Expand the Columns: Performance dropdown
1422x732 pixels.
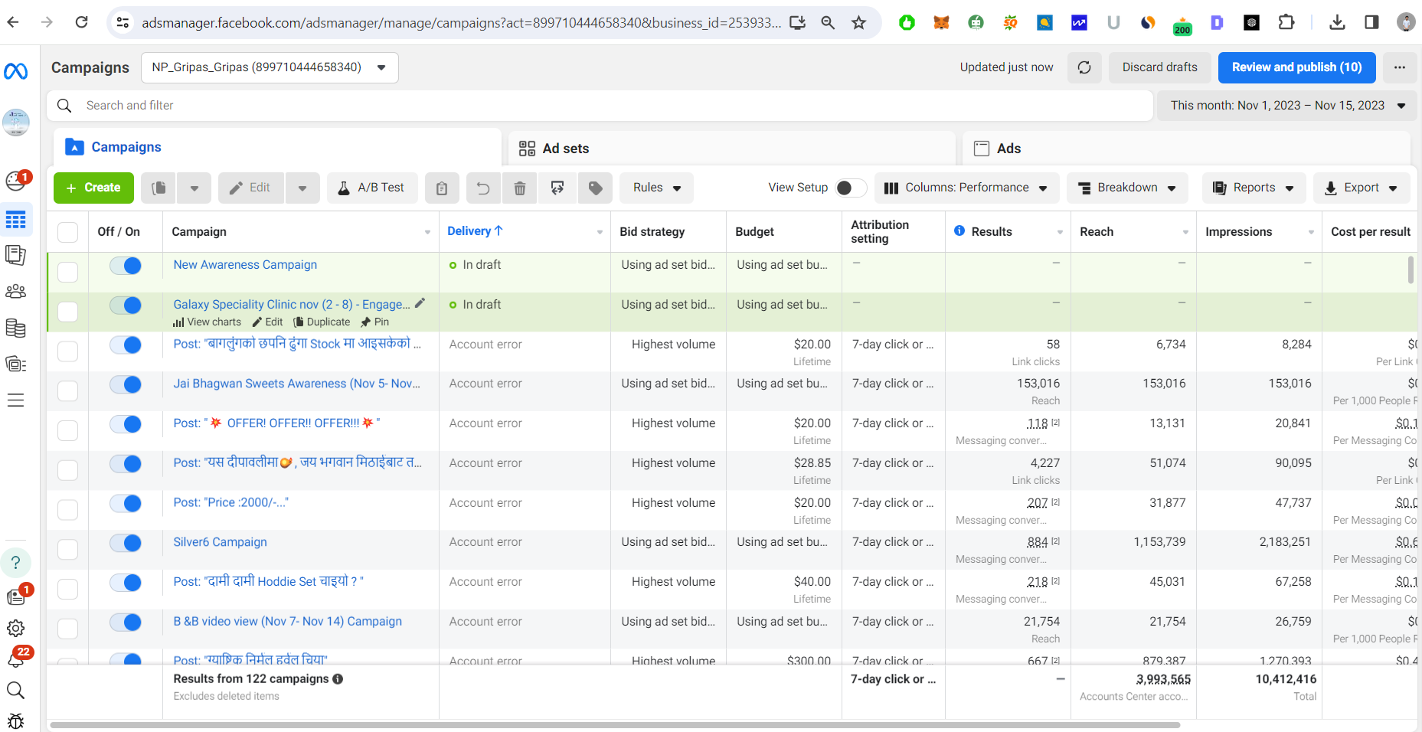tap(966, 188)
